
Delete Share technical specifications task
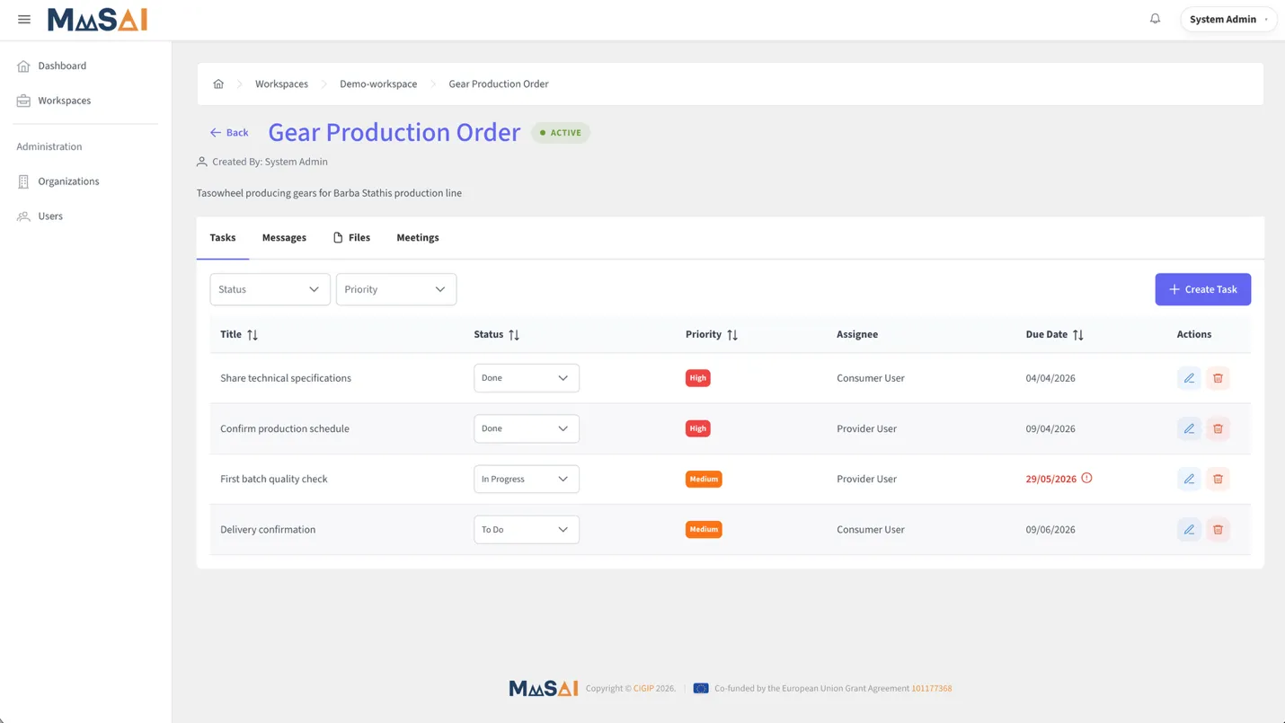coord(1218,378)
